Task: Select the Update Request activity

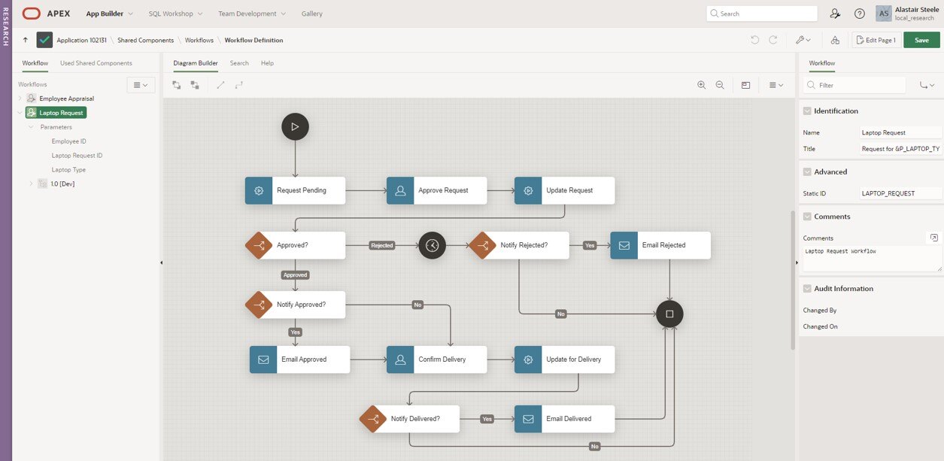Action: (564, 190)
